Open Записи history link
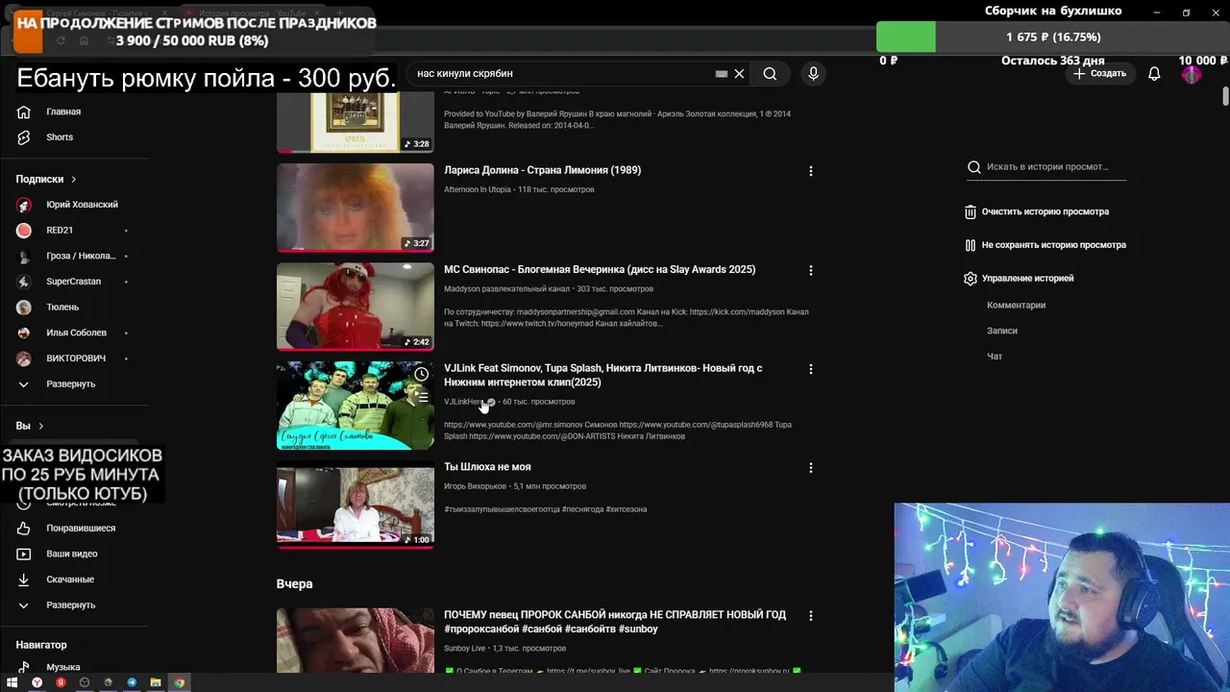Screen dimensions: 1230x692 point(1001,331)
